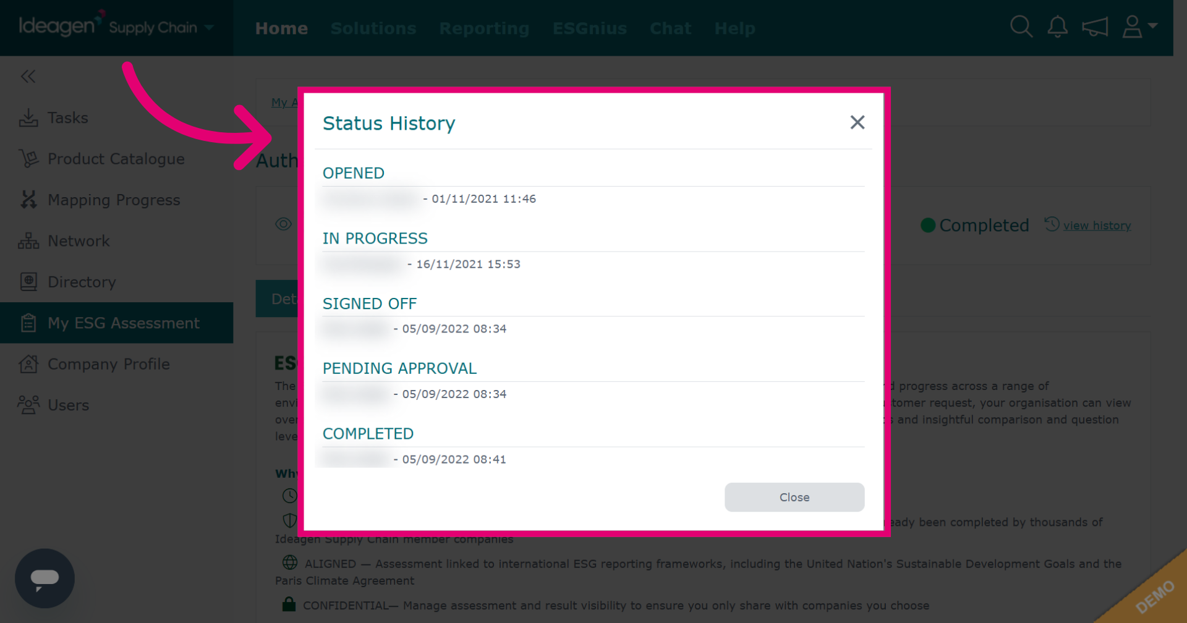Click the Company Profile building icon
The height and width of the screenshot is (623, 1187).
click(28, 364)
